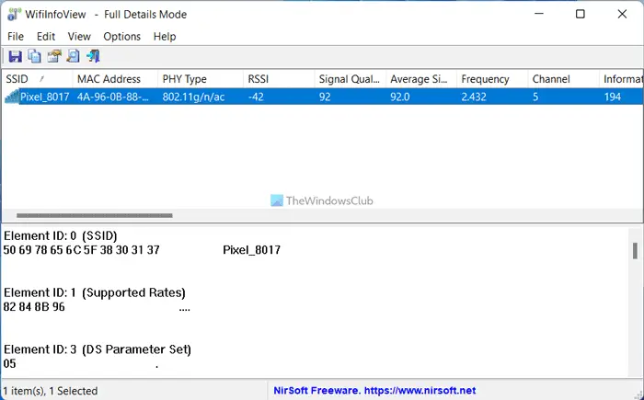Sort by the Frequency column header

[492, 79]
